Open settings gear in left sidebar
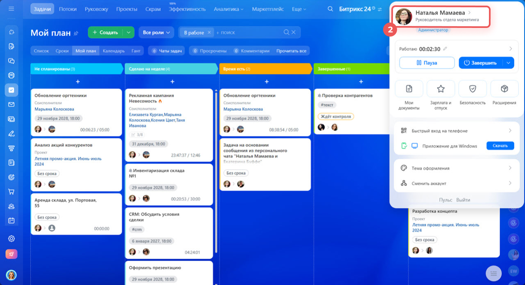 click(x=11, y=239)
